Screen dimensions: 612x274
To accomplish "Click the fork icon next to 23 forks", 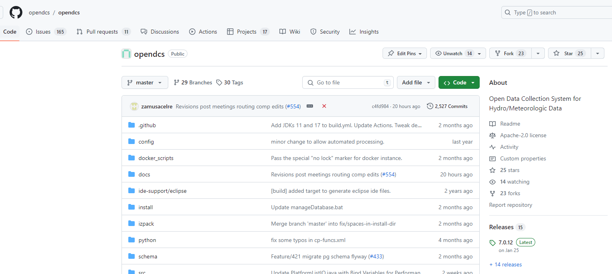I will tap(492, 194).
